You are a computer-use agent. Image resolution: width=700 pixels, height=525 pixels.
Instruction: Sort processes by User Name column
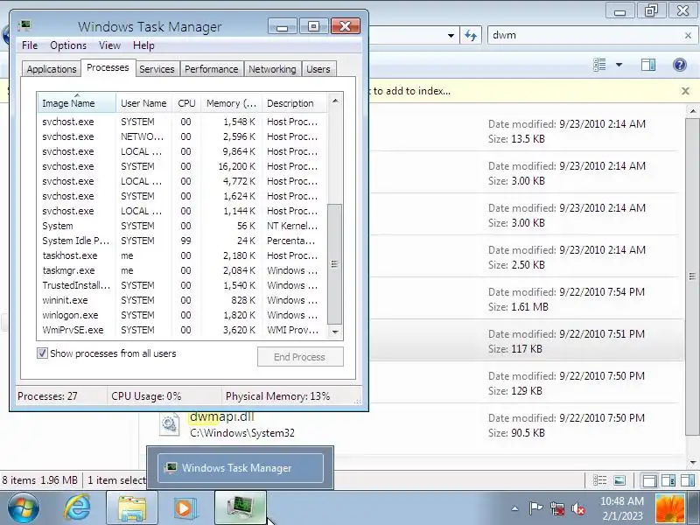pos(143,103)
